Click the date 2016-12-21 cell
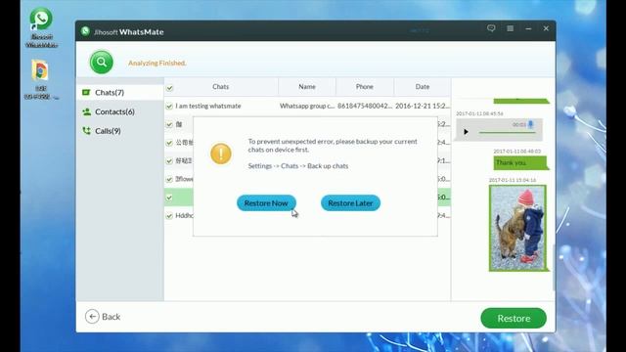The image size is (626, 352). 423,106
